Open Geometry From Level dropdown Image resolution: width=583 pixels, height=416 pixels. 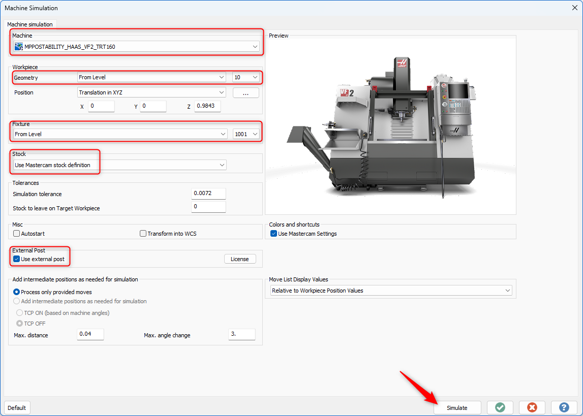coord(151,77)
